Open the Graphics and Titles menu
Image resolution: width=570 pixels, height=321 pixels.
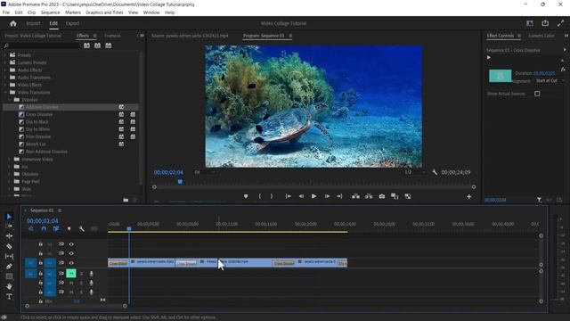click(x=104, y=12)
